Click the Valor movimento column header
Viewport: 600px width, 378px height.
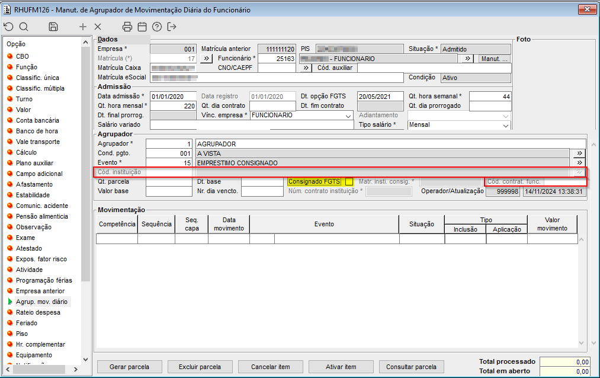click(552, 224)
